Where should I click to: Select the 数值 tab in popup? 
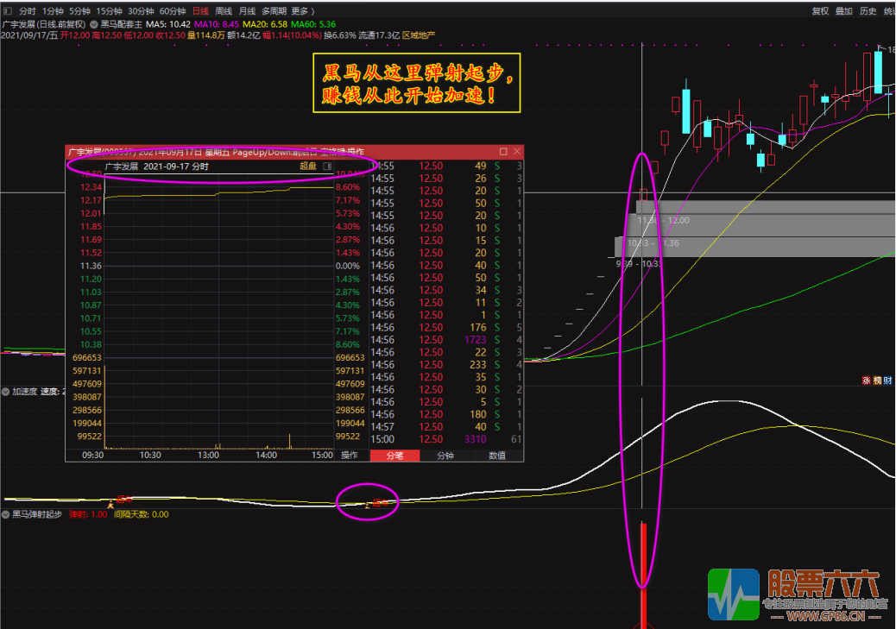497,455
